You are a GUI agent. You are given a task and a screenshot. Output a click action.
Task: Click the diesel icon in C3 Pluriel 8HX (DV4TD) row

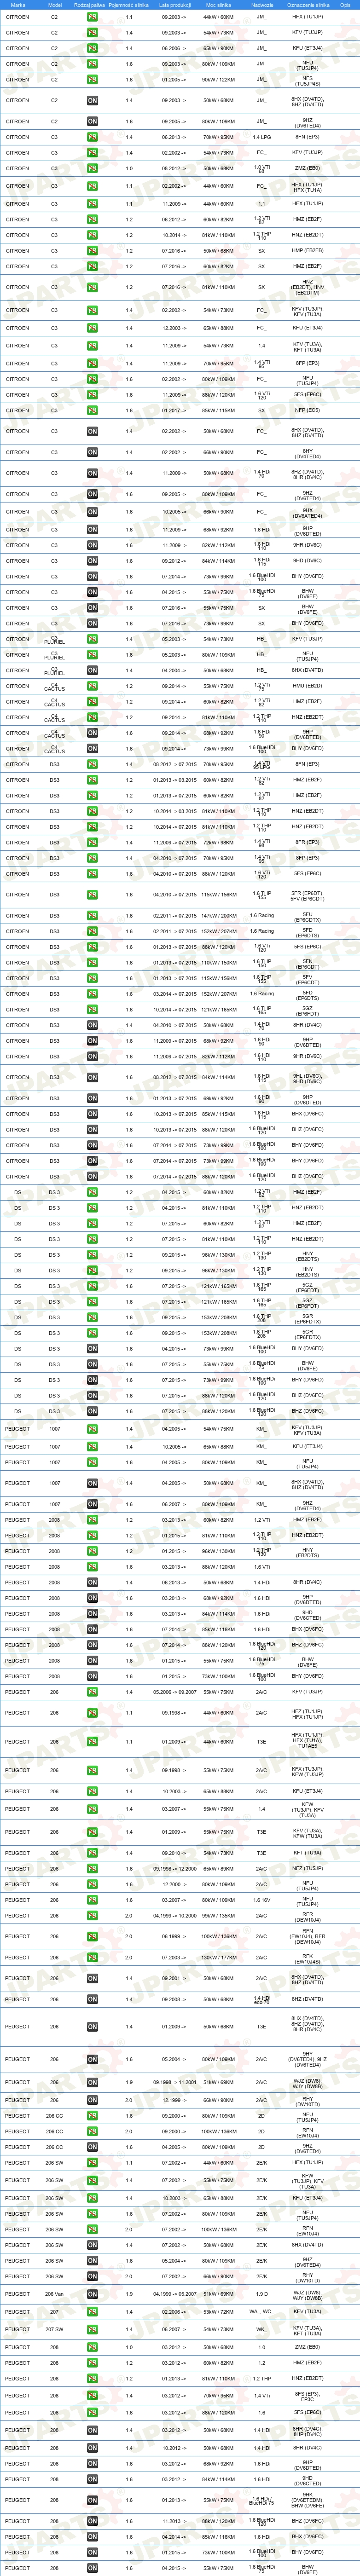pos(92,670)
